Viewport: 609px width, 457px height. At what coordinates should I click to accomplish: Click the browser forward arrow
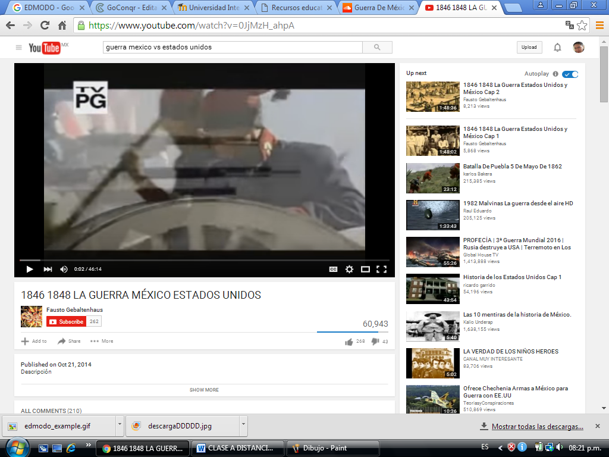tap(27, 26)
